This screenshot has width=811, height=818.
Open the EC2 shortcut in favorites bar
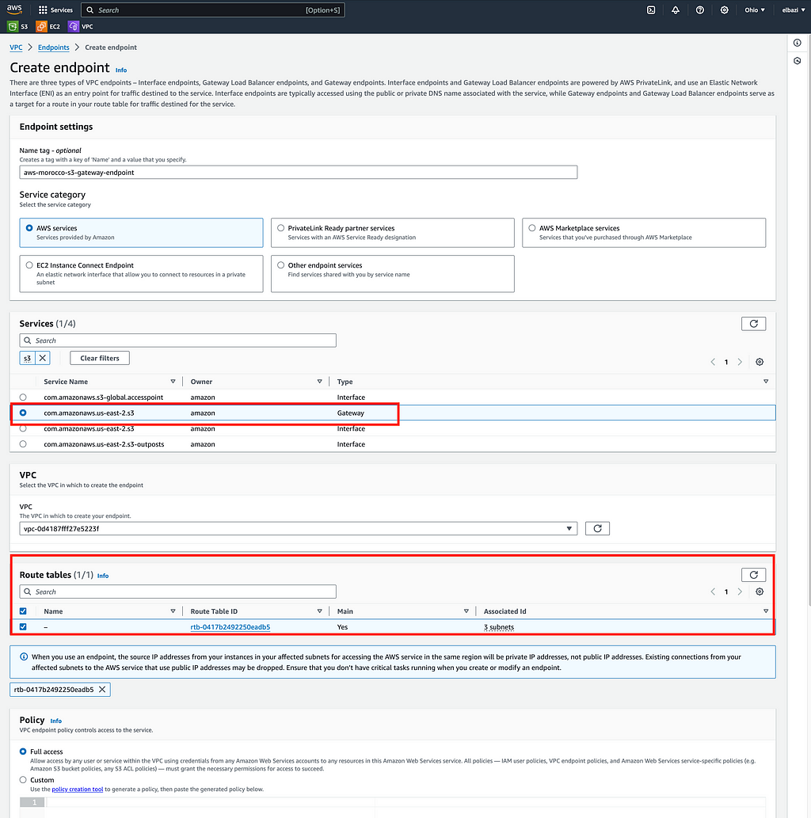[x=48, y=27]
